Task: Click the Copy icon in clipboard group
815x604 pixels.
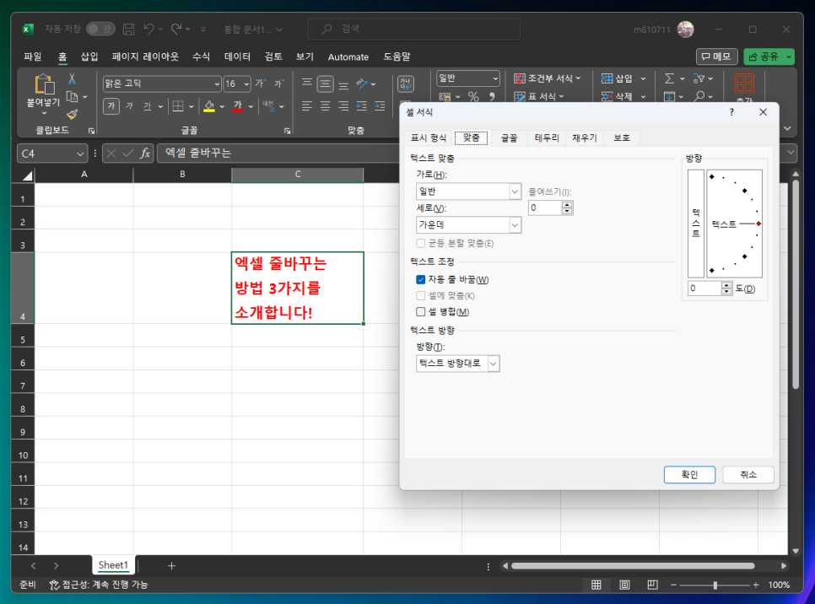Action: 73,97
